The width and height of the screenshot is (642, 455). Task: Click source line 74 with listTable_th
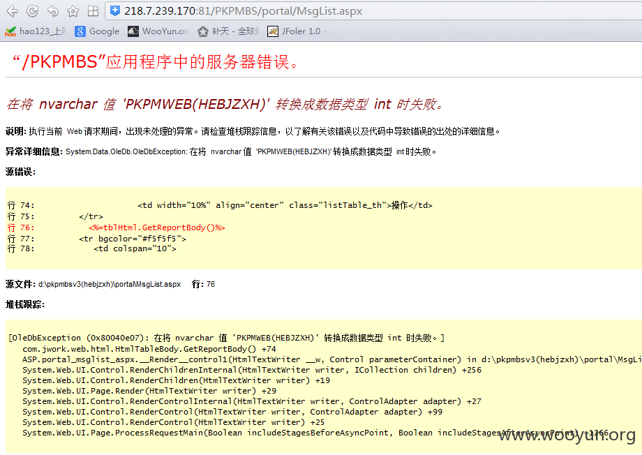click(220, 205)
